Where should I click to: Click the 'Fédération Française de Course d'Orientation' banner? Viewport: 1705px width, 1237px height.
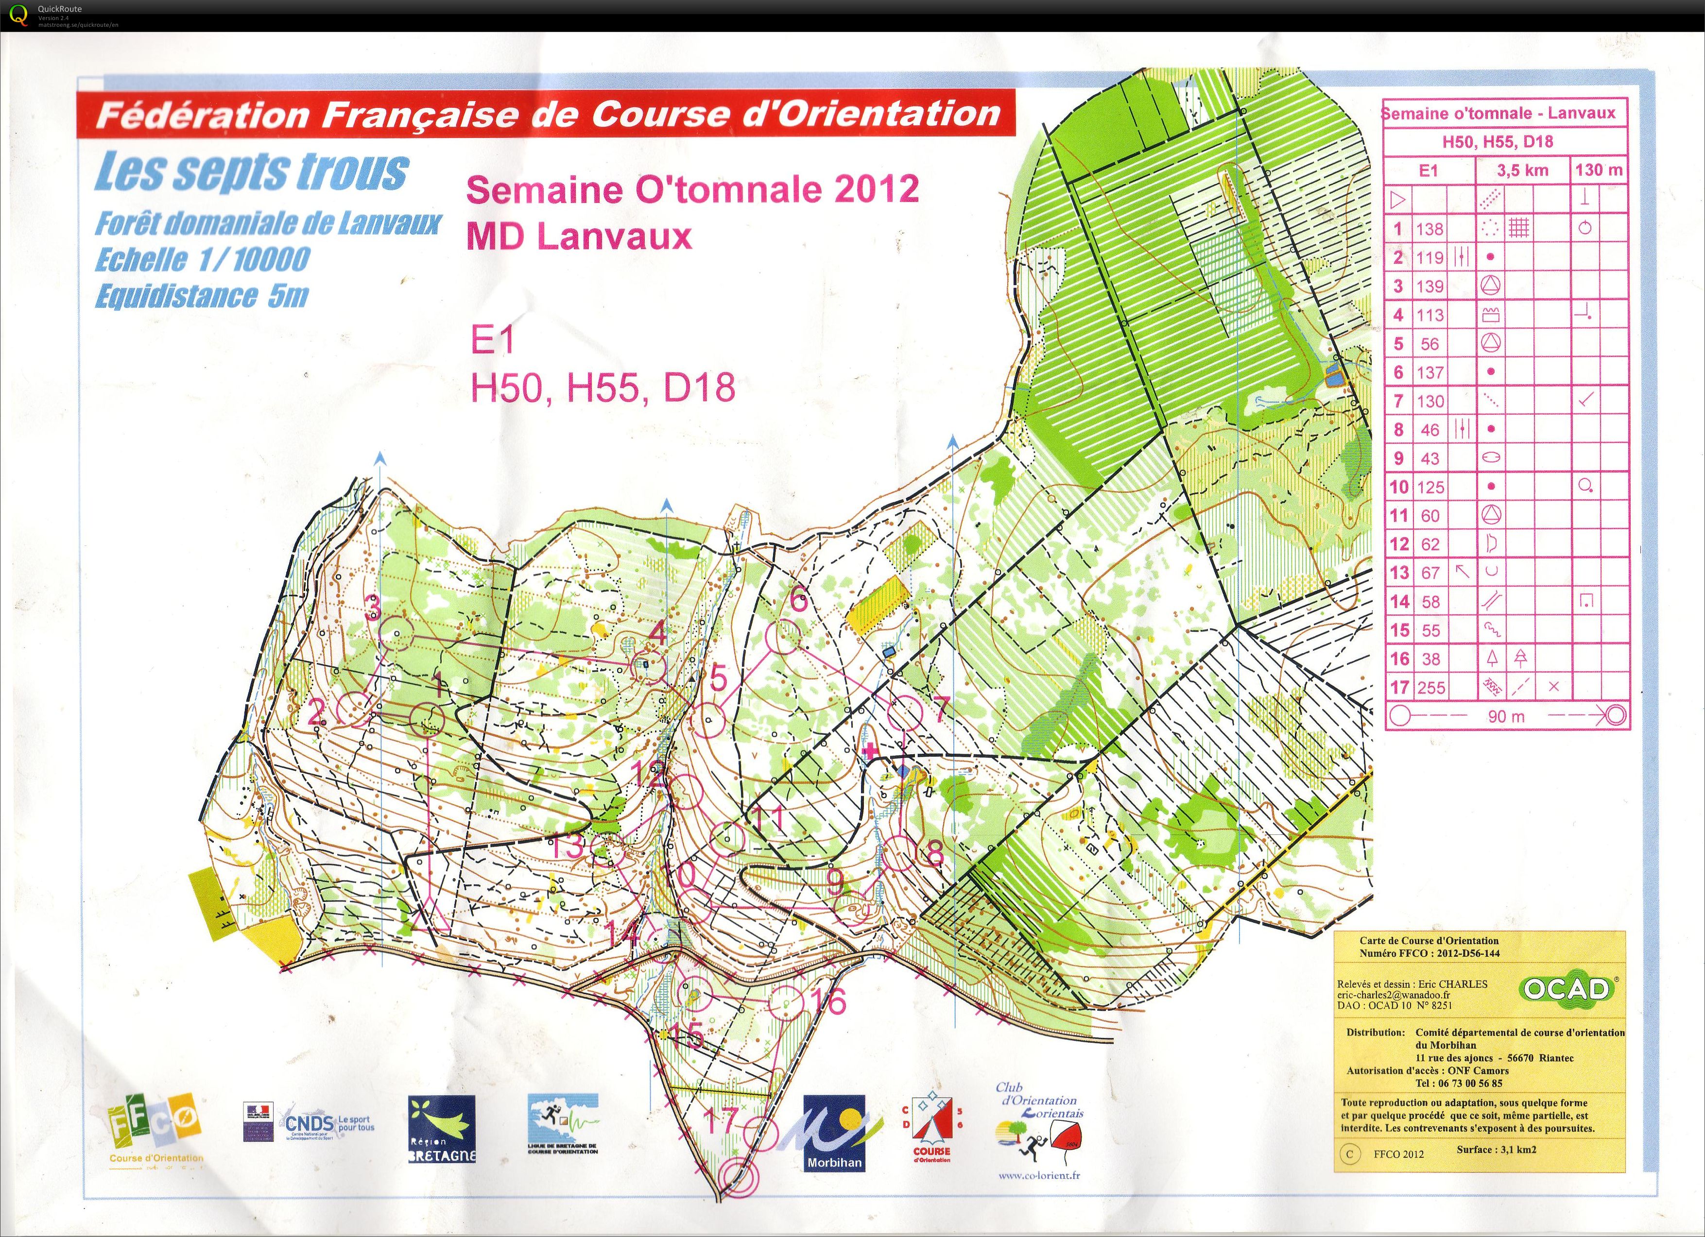547,114
